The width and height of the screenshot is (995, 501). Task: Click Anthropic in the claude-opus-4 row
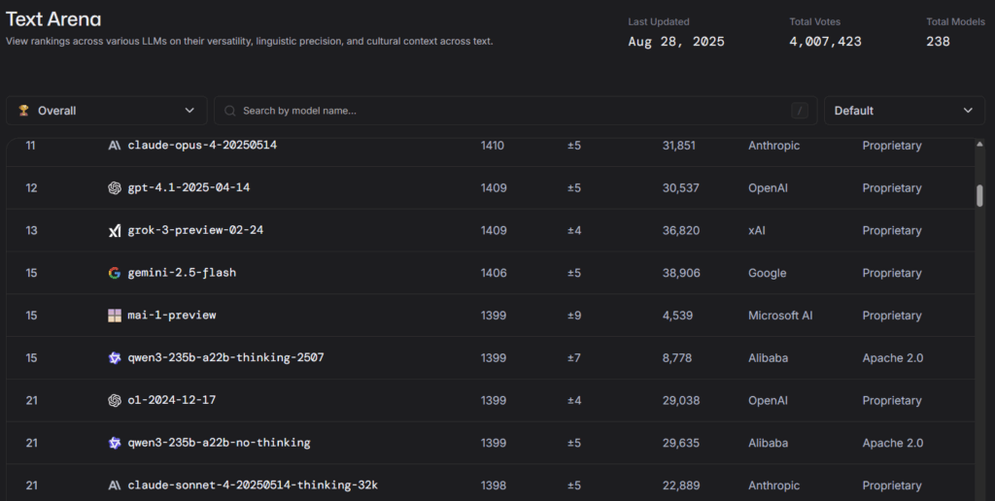pyautogui.click(x=773, y=146)
